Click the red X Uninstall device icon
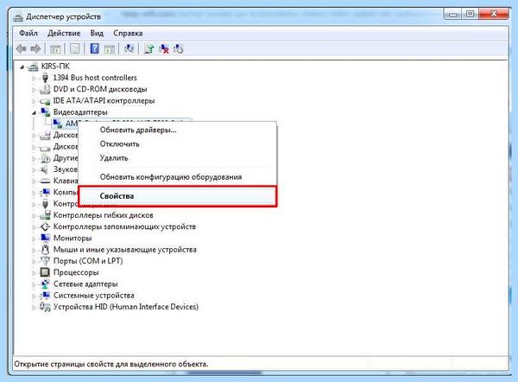The image size is (518, 382). pos(163,49)
